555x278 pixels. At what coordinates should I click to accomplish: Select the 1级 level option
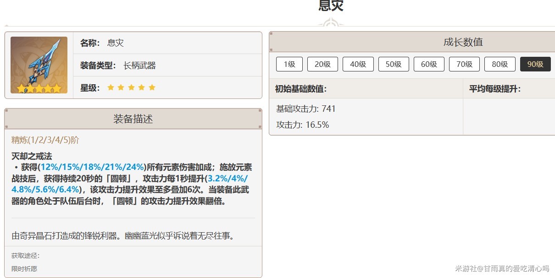pyautogui.click(x=289, y=64)
